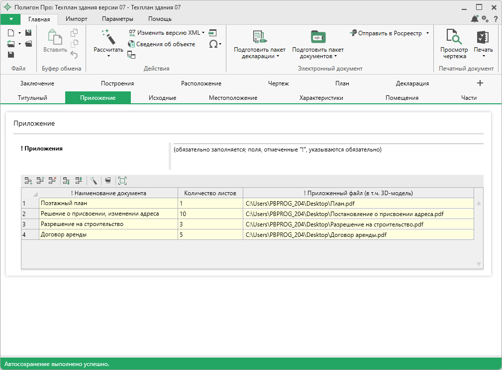Click the add row icon in table toolbar
The height and width of the screenshot is (370, 502).
tap(28, 181)
